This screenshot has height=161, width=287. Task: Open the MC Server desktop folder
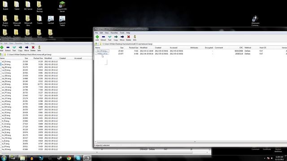28,6
